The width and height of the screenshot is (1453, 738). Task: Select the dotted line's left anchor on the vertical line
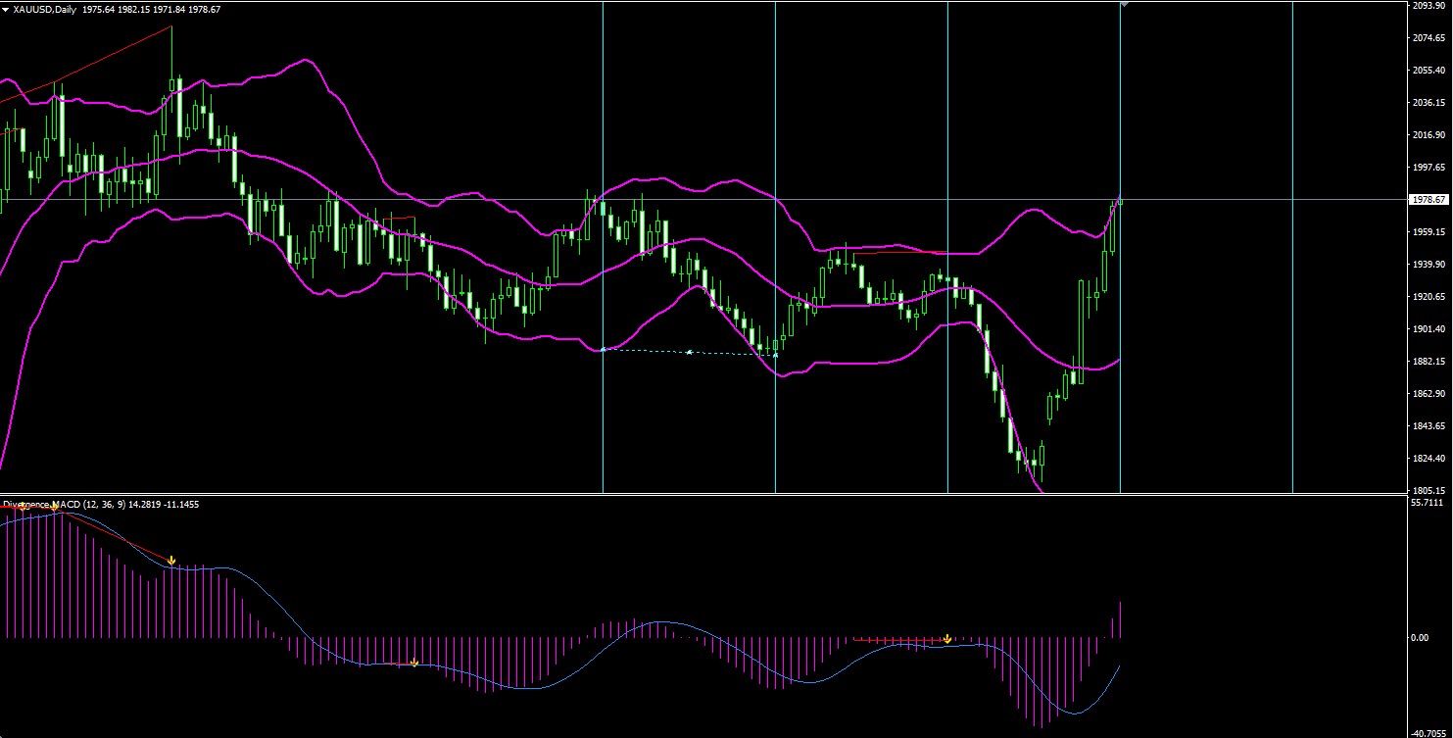click(603, 349)
